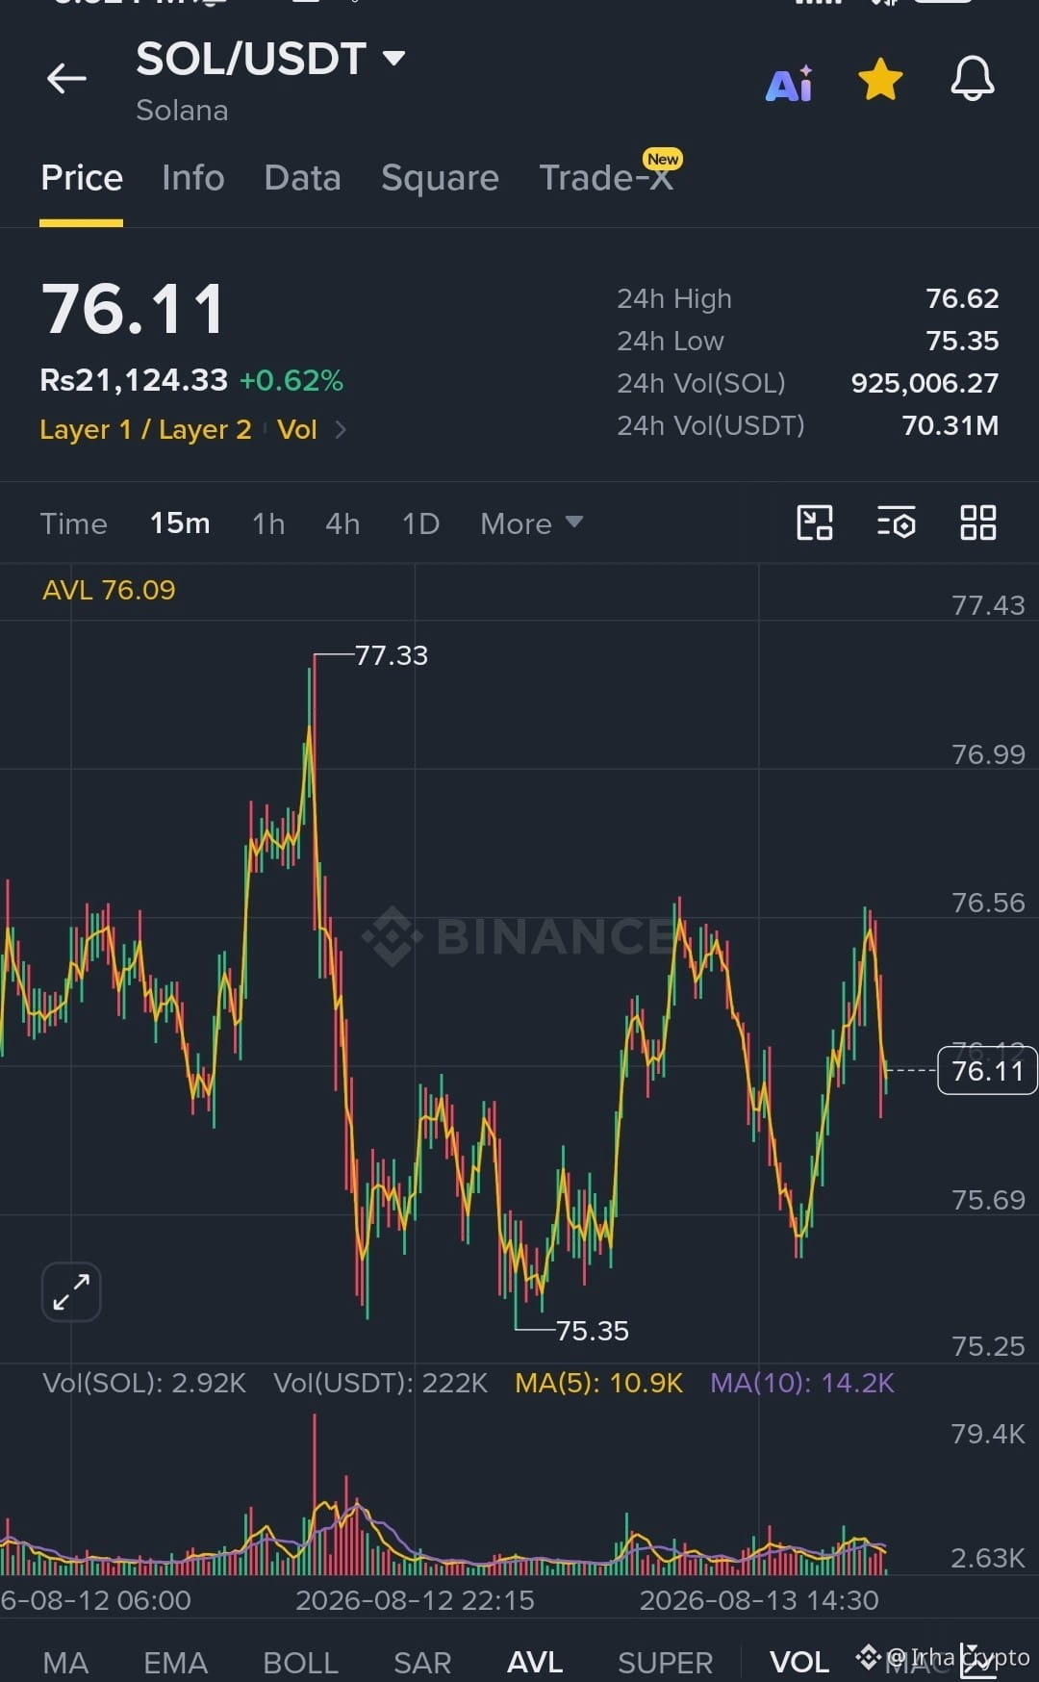Select the 1D chart interval
The width and height of the screenshot is (1039, 1682).
[x=420, y=523]
